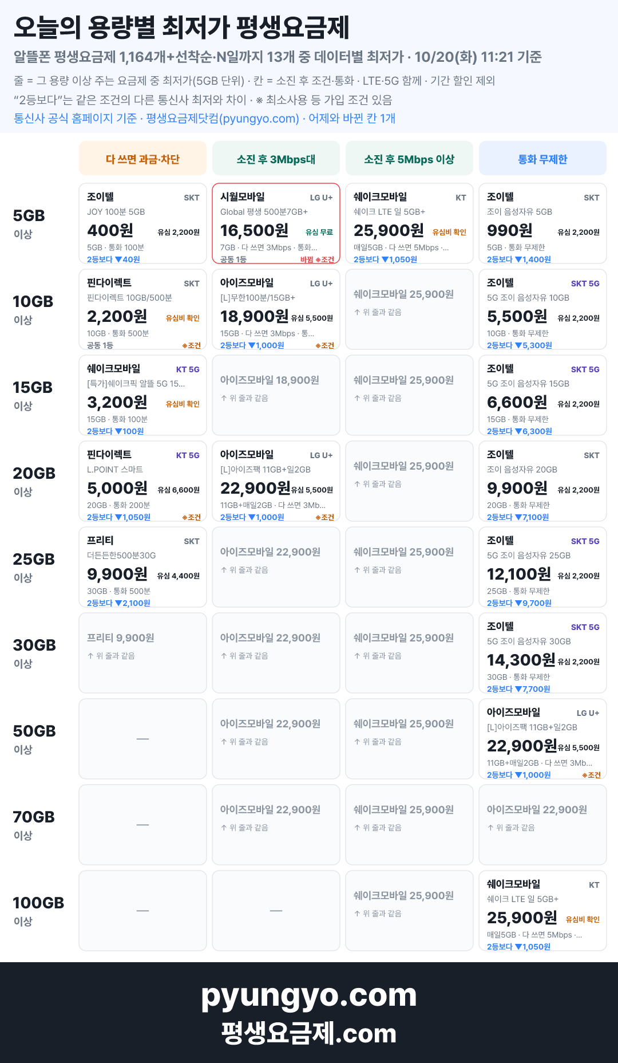Click '5G 조이 음성자유 30GB' plan name
This screenshot has height=1063, width=618.
pos(529,641)
